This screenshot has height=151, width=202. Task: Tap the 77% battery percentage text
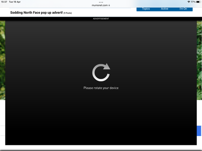point(193,2)
